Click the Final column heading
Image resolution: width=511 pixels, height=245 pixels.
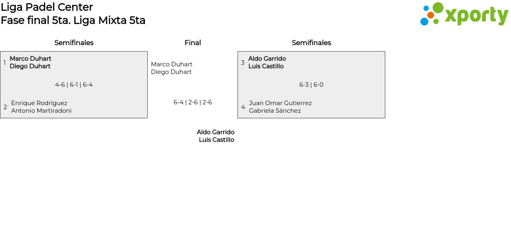point(192,43)
